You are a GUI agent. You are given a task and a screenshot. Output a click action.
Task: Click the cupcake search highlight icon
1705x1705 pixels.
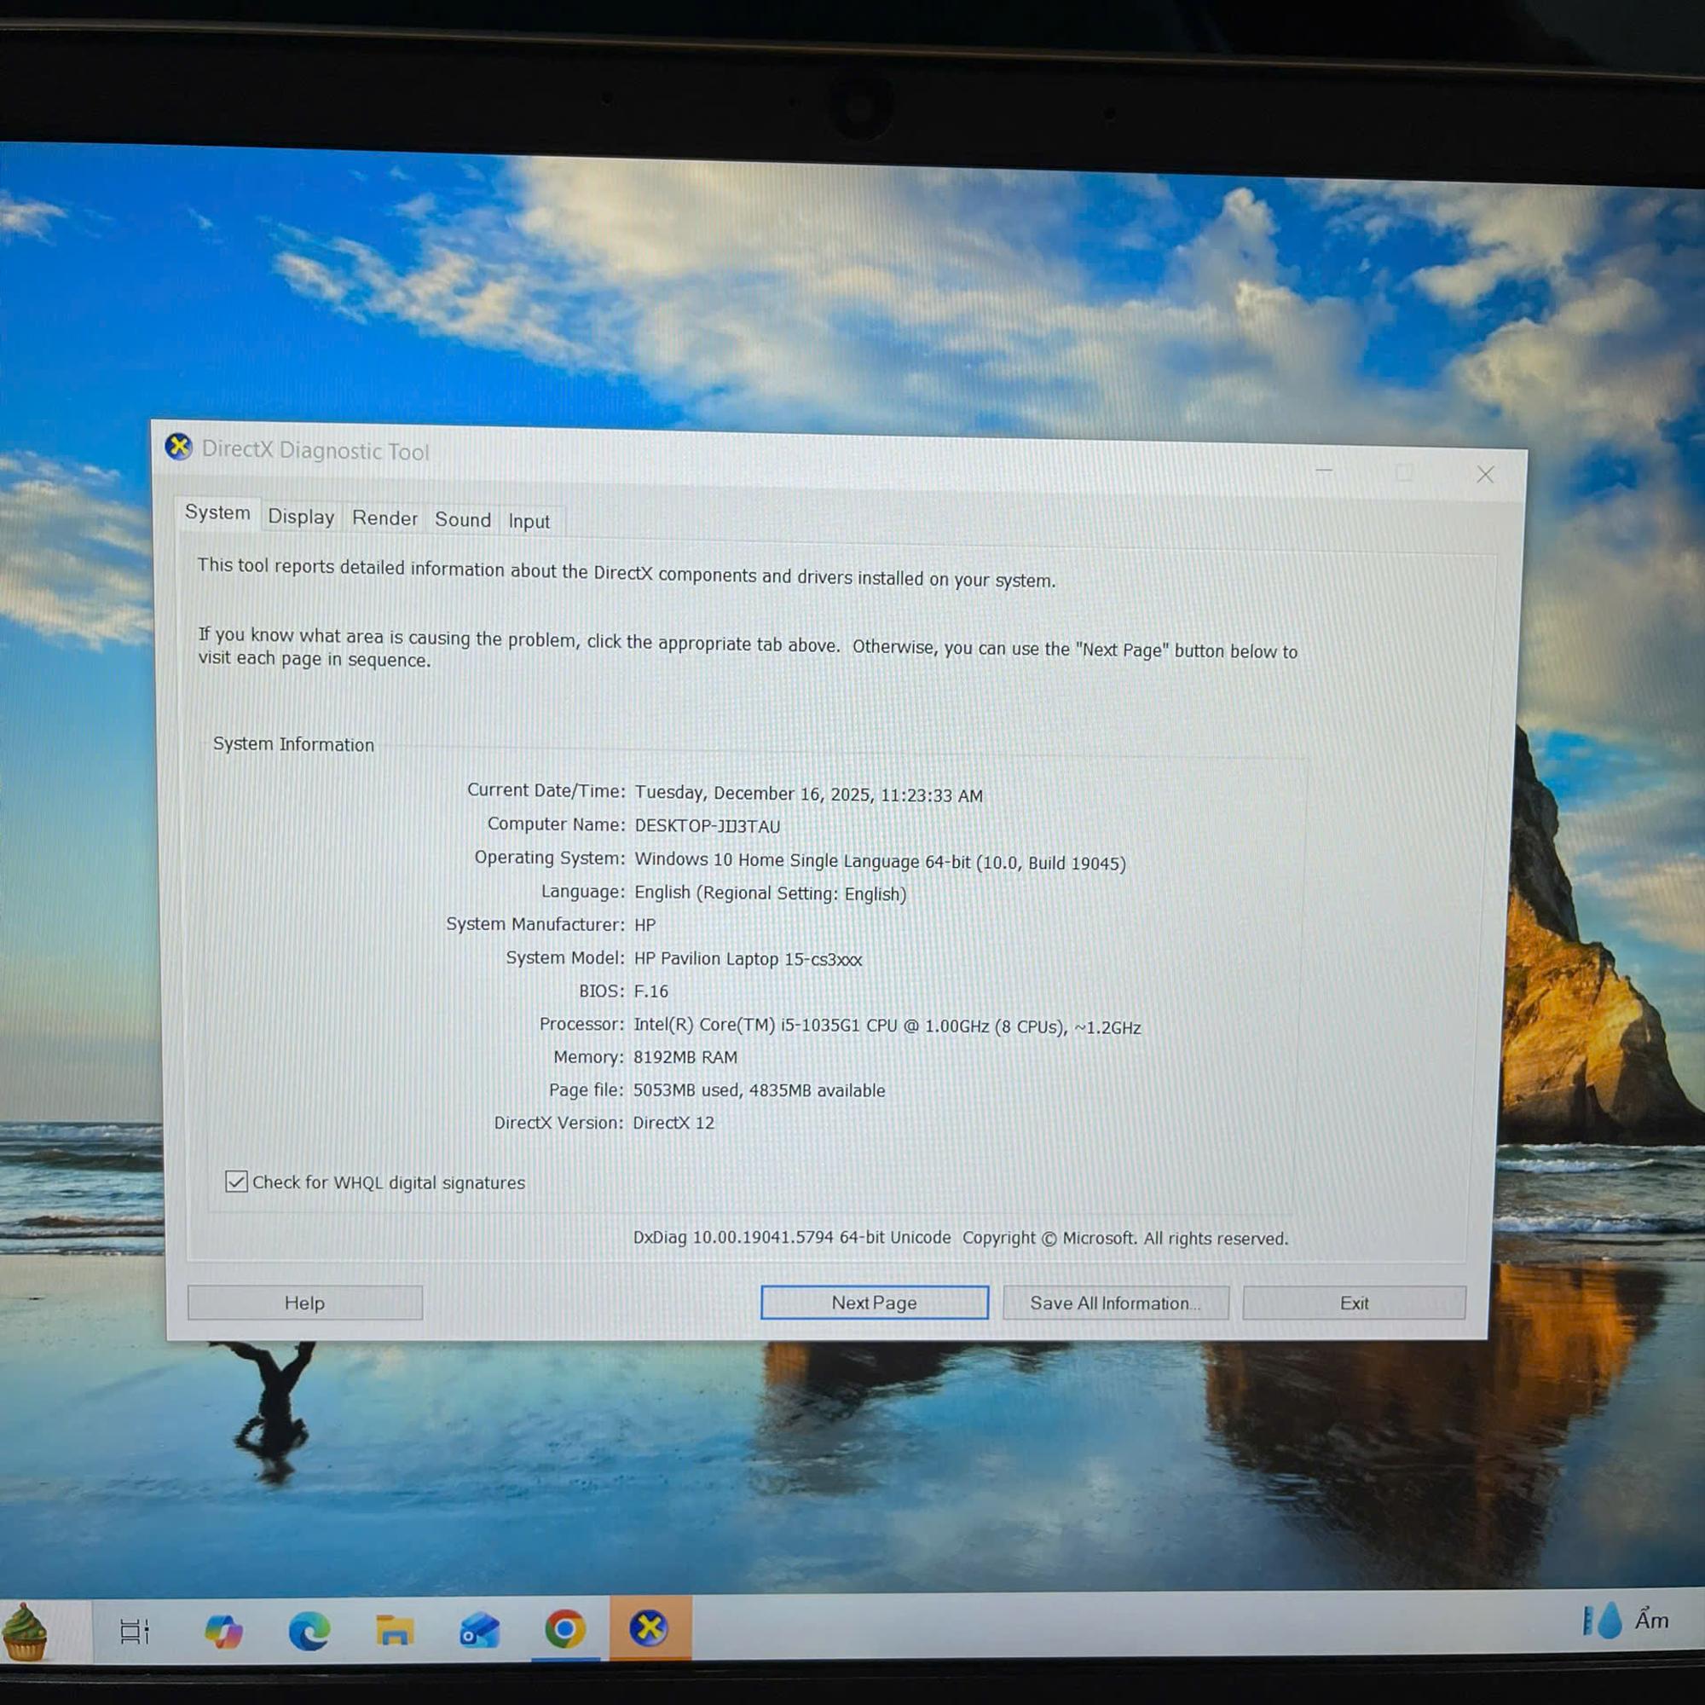pyautogui.click(x=26, y=1633)
